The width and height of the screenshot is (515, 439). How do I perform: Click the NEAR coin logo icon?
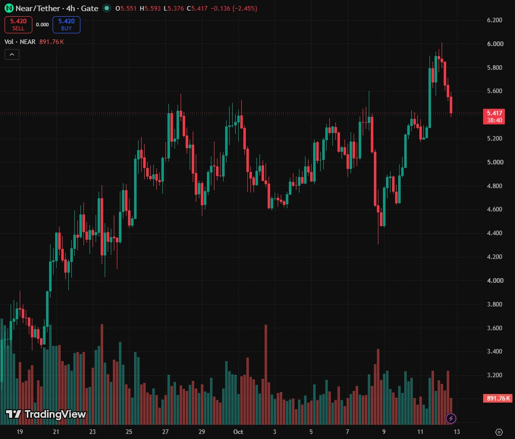(9, 8)
